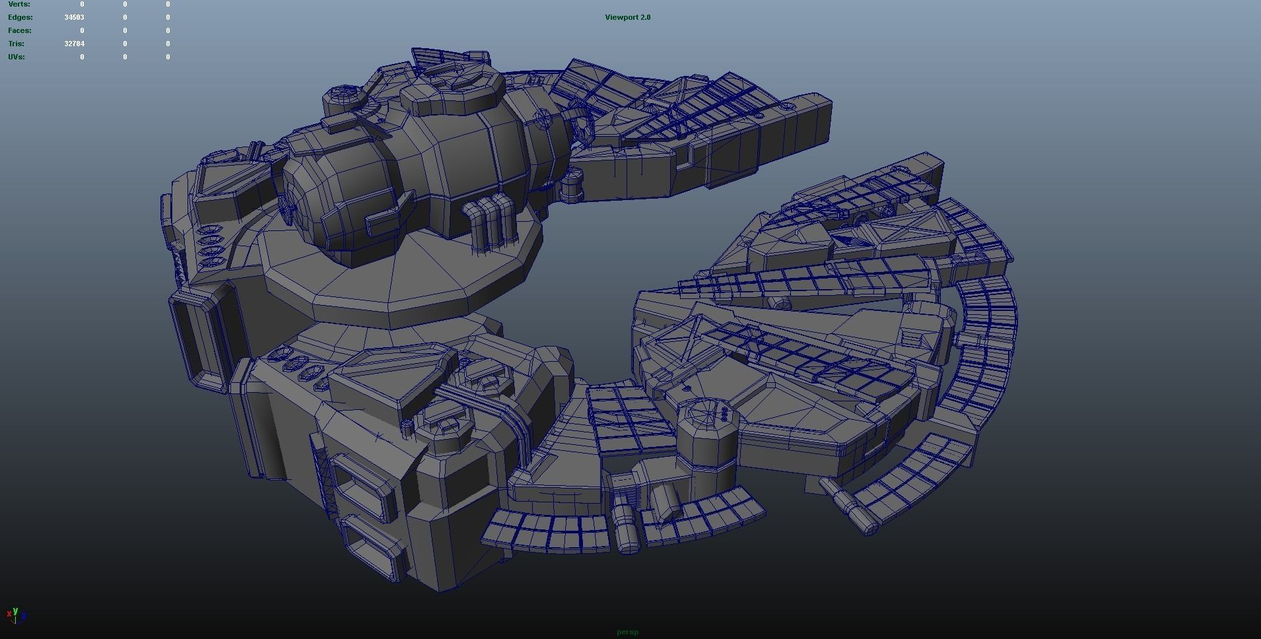The width and height of the screenshot is (1261, 639).
Task: Click the "Edges:" heads-up display label
Action: (20, 17)
